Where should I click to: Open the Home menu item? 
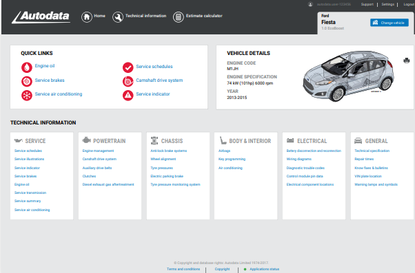pos(99,16)
